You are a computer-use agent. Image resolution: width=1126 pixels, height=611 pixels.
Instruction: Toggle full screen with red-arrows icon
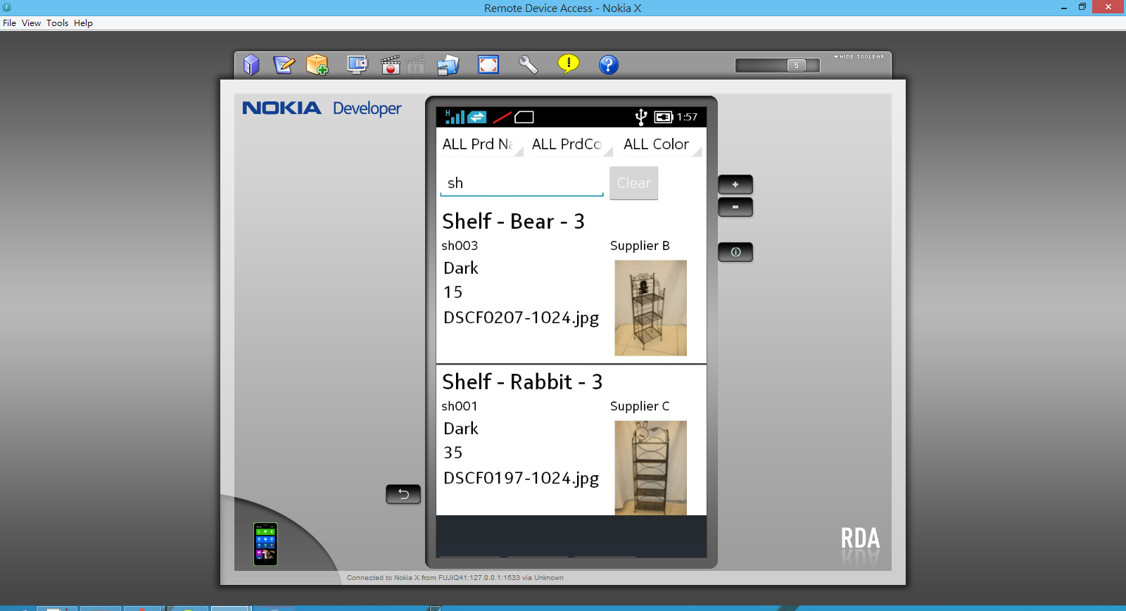tap(488, 65)
